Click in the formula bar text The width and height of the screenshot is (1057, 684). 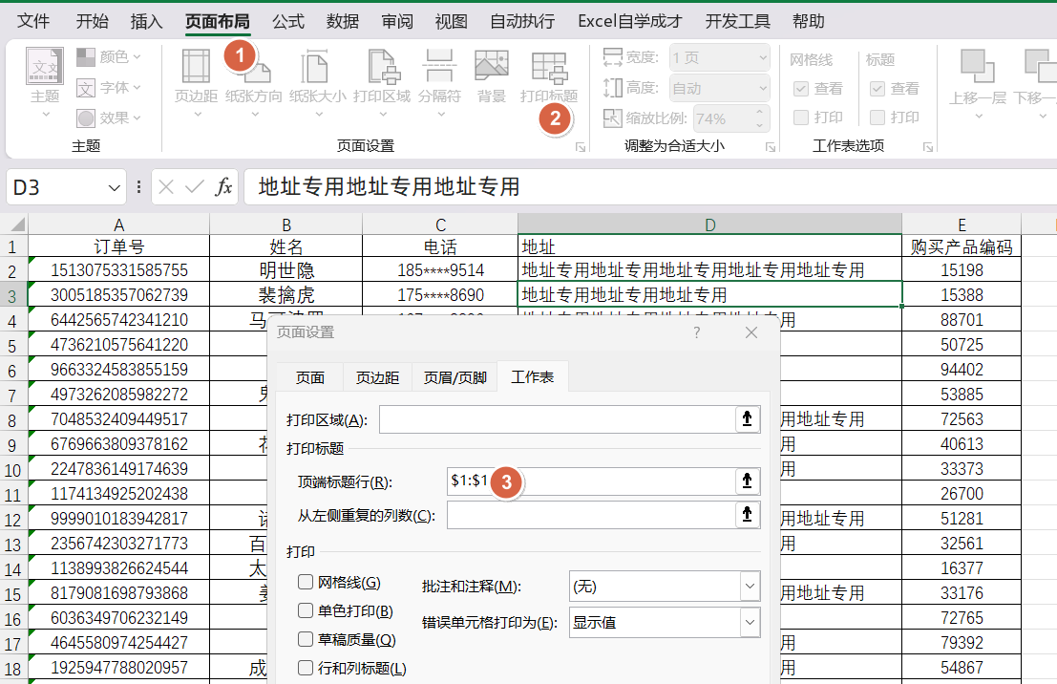(x=389, y=187)
